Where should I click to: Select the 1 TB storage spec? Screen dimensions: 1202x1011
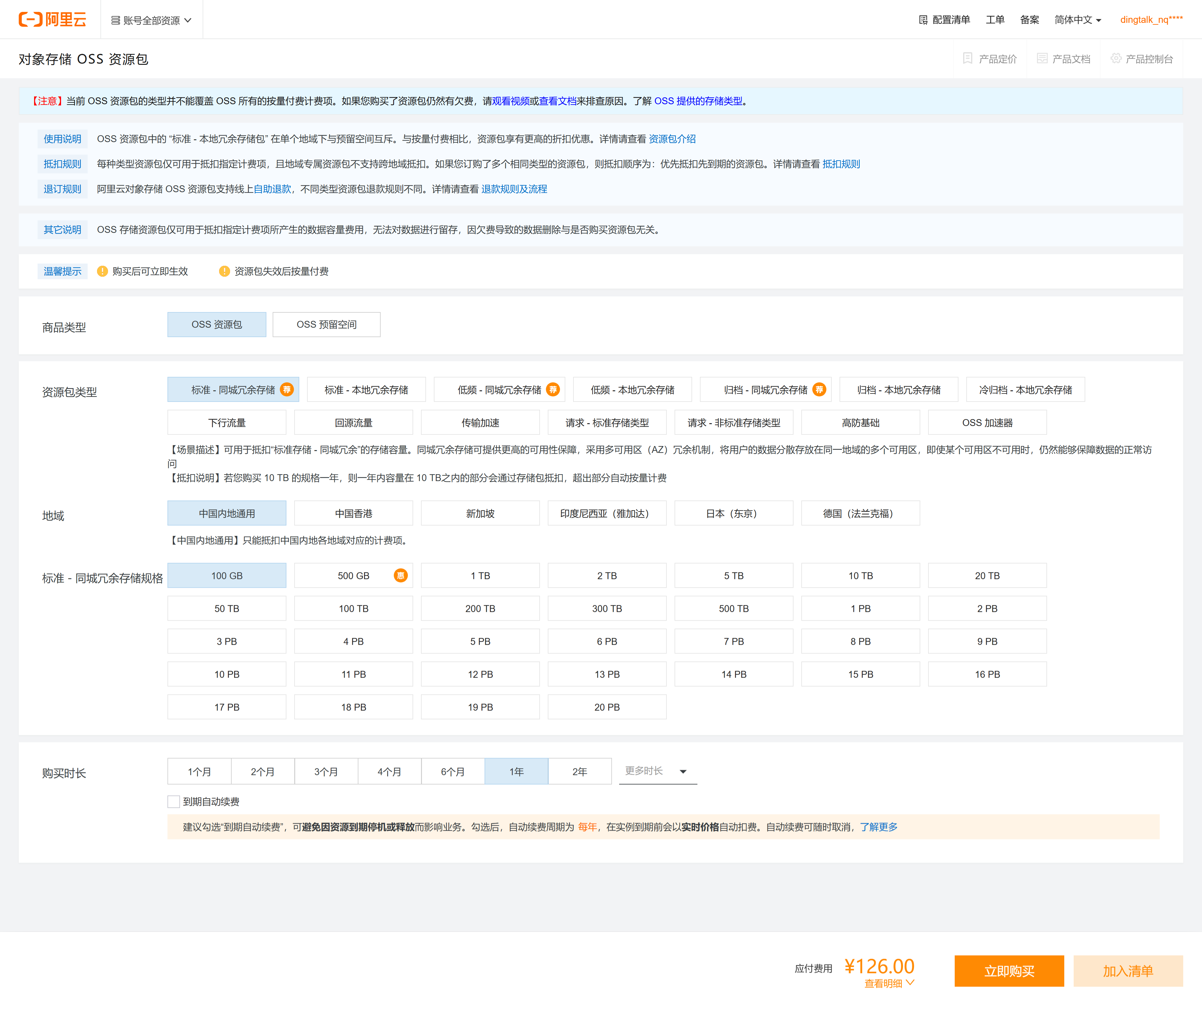click(x=480, y=575)
